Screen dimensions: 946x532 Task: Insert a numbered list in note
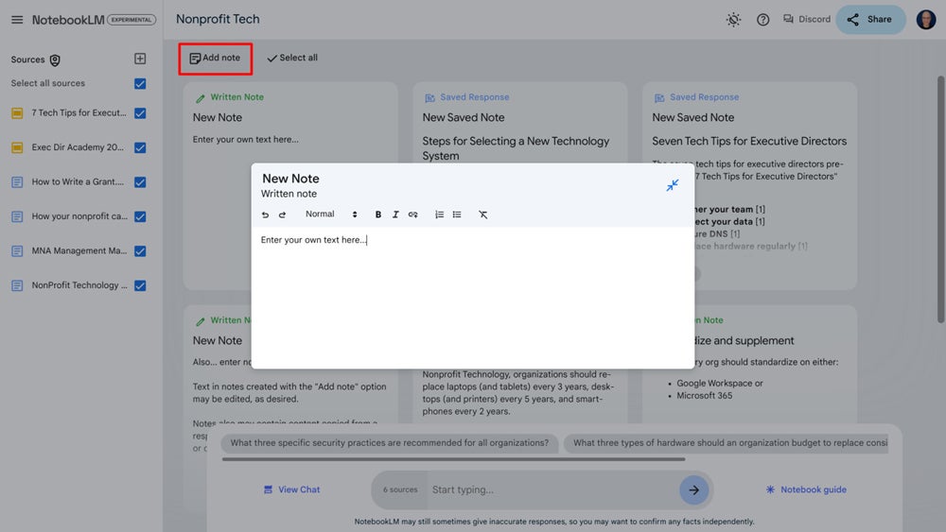tap(439, 215)
